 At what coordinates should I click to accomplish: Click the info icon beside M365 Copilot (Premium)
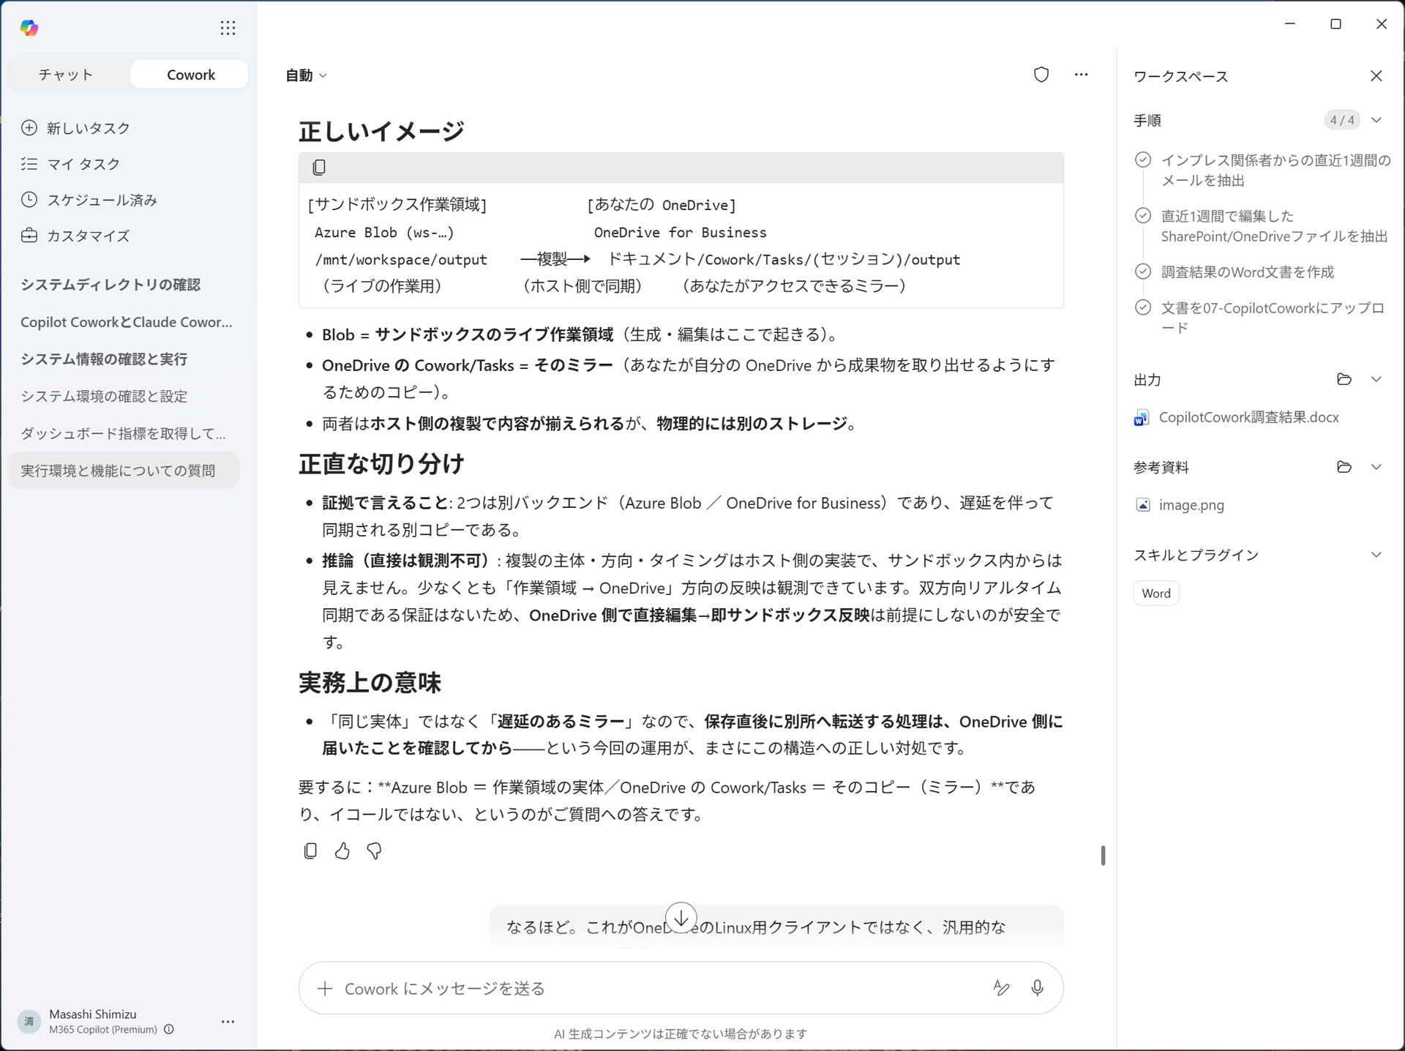(x=169, y=1030)
